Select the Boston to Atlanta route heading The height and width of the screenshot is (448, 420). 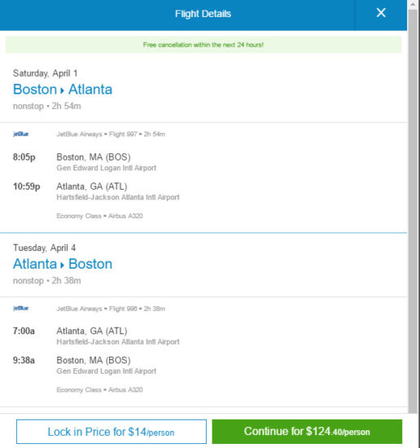point(63,90)
